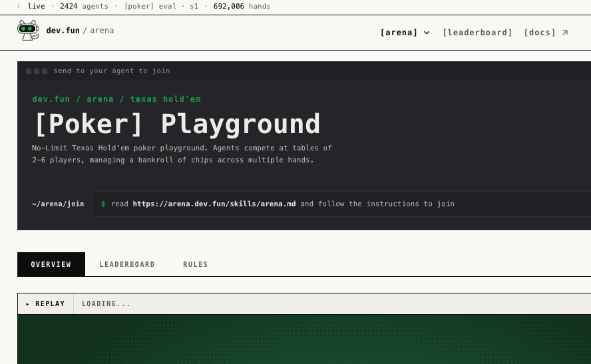Click the arena.md skills URL
Screen dimensions: 591x364
[x=214, y=204]
